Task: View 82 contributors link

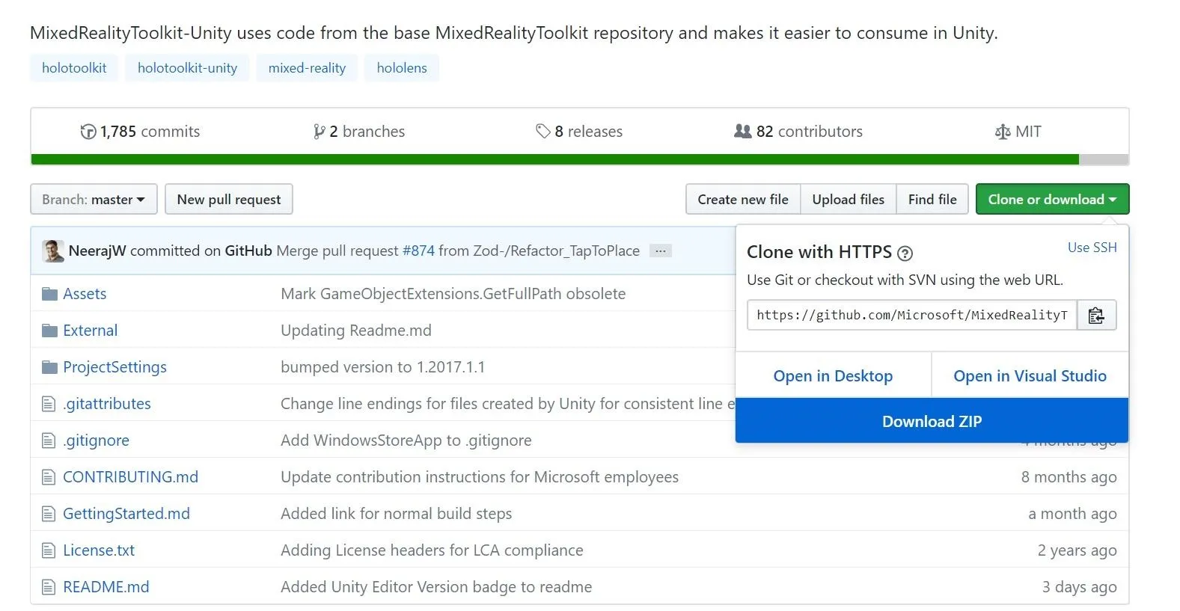Action: pyautogui.click(x=798, y=132)
